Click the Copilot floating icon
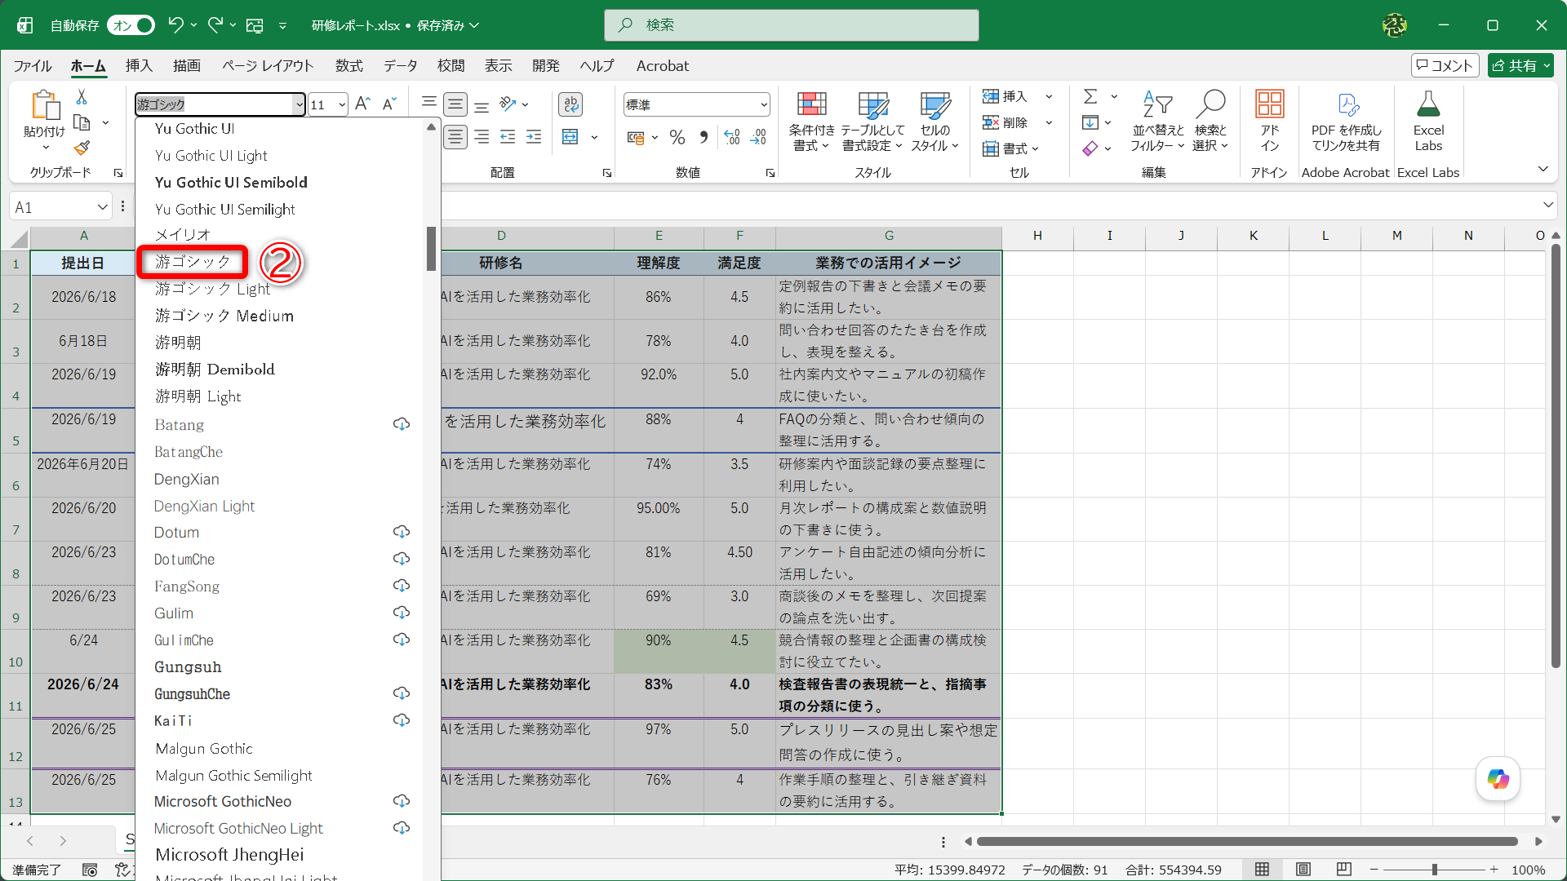Viewport: 1567px width, 881px height. [x=1498, y=778]
